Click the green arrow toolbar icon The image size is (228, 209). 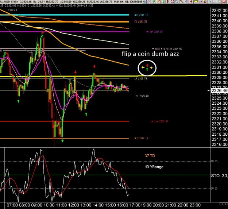[x=154, y=1]
